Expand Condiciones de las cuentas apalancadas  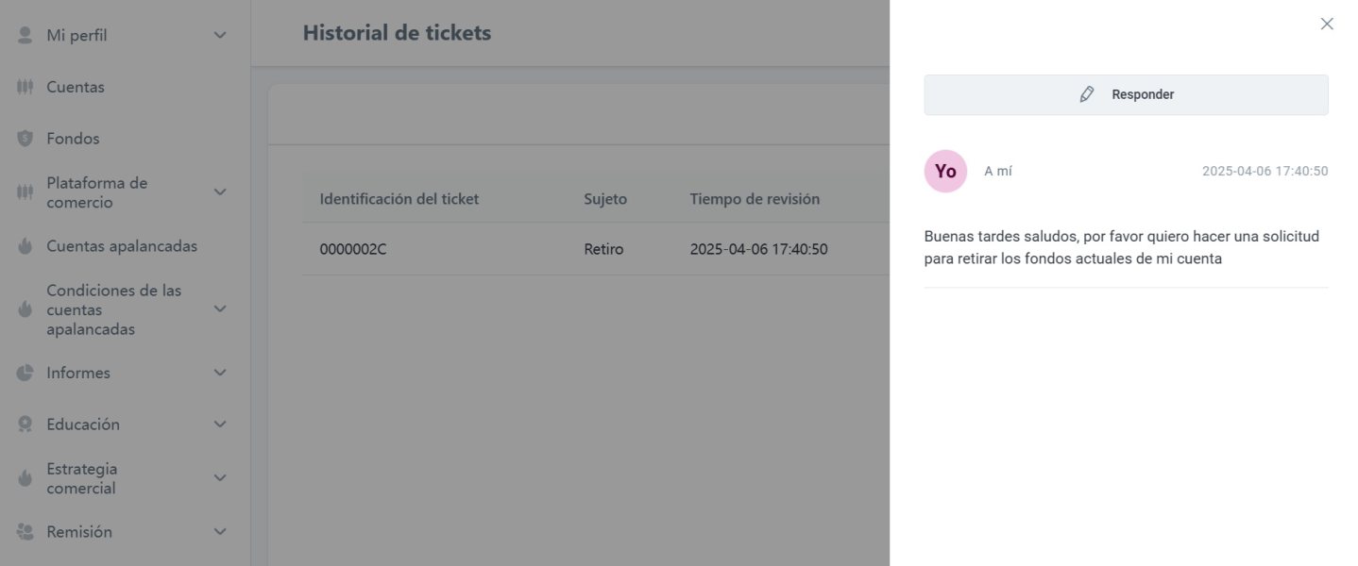pyautogui.click(x=220, y=309)
